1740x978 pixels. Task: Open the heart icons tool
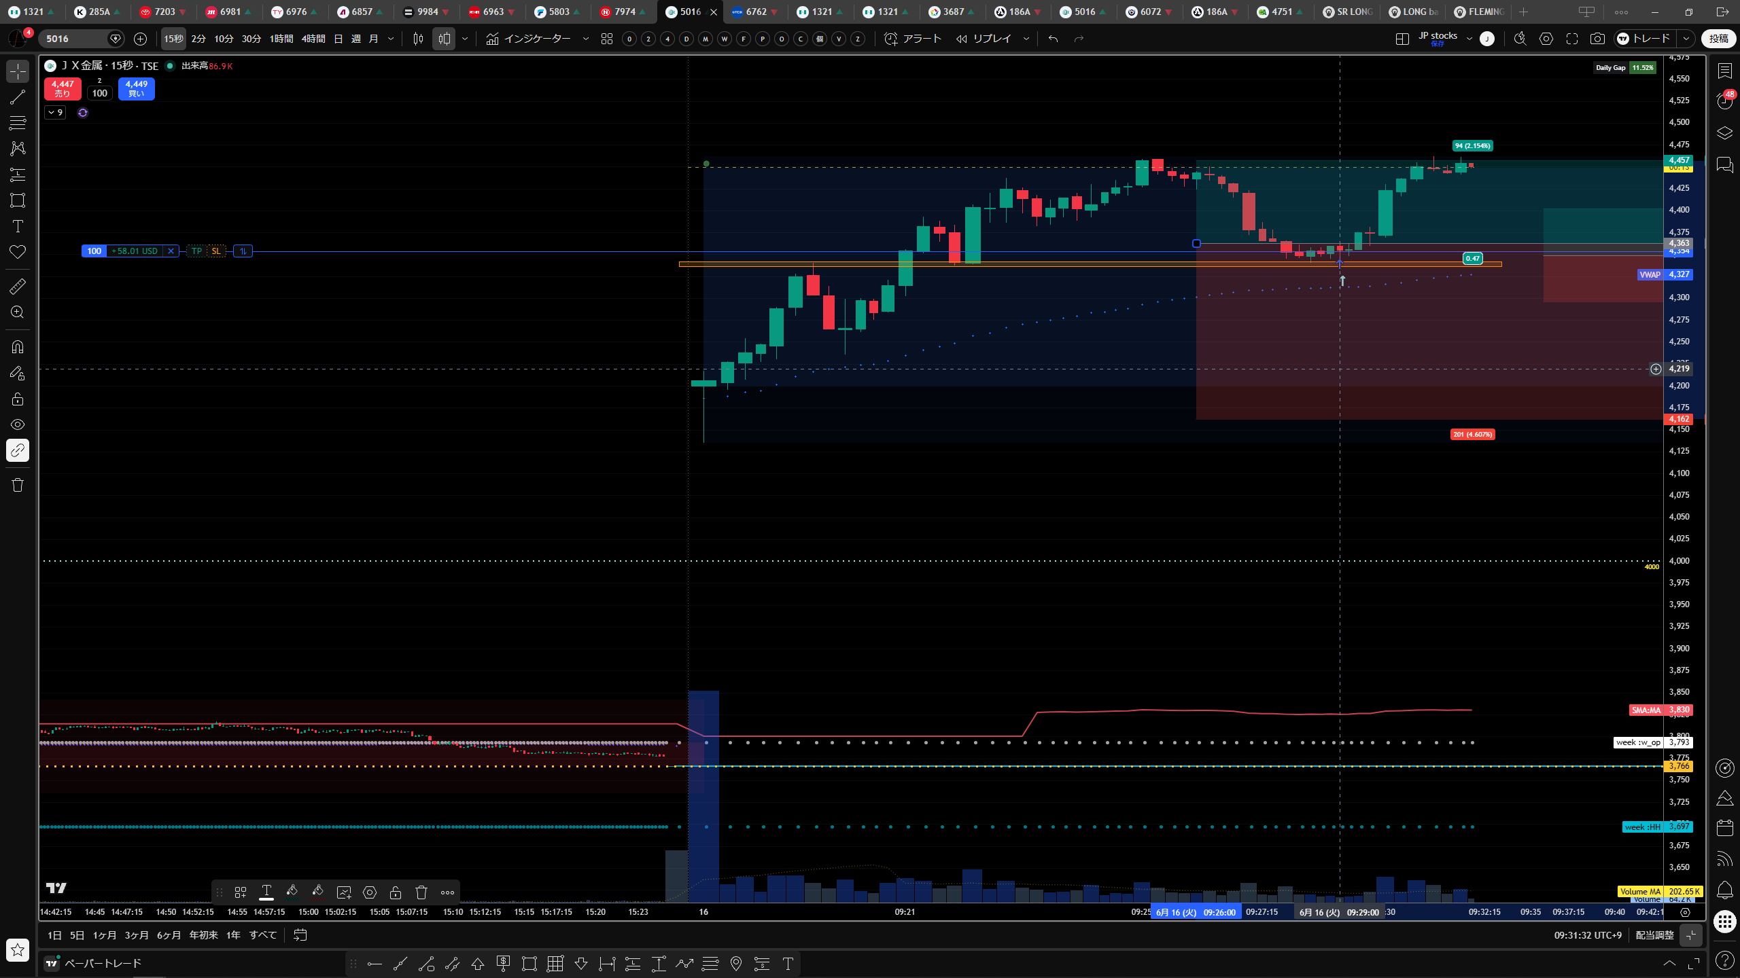[x=18, y=252]
